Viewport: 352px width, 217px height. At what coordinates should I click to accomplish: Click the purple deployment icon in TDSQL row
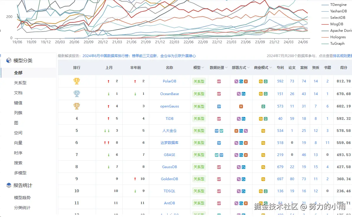[239, 191]
